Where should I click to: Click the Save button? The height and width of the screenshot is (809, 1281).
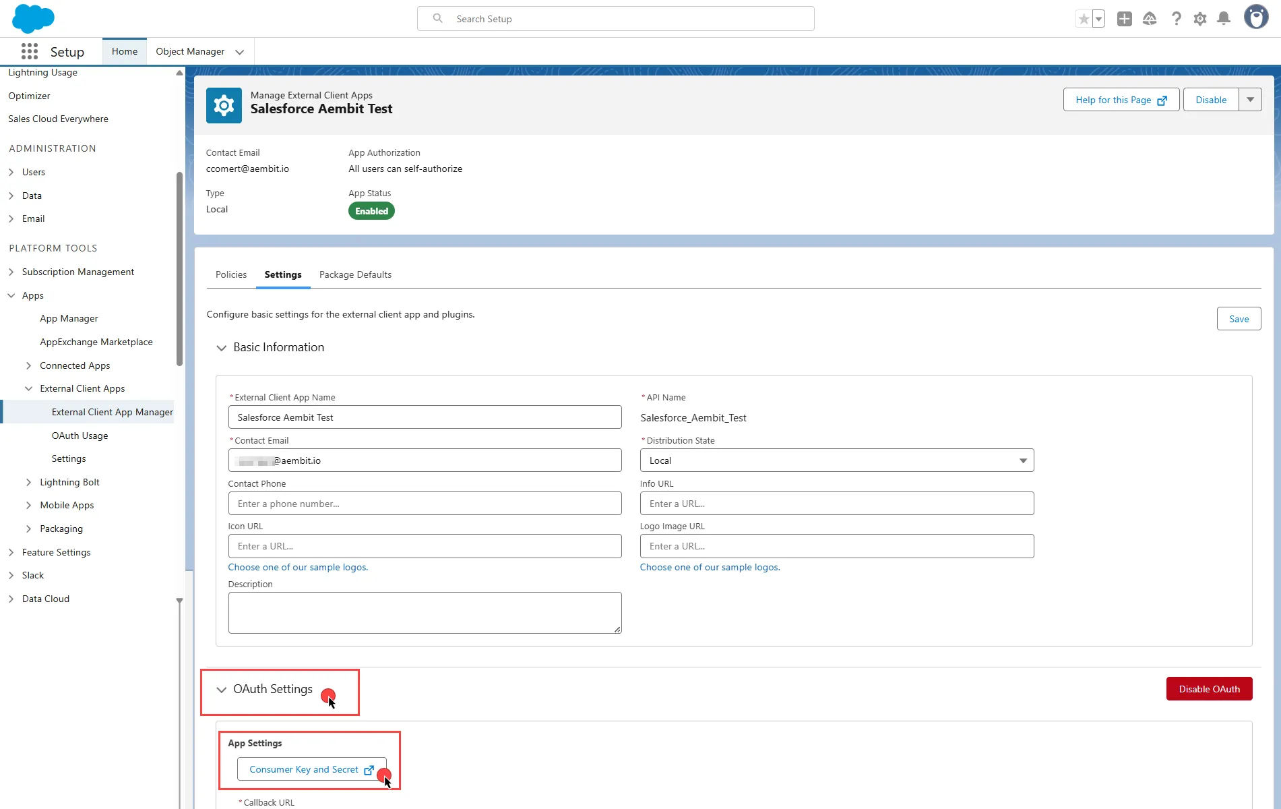1239,319
